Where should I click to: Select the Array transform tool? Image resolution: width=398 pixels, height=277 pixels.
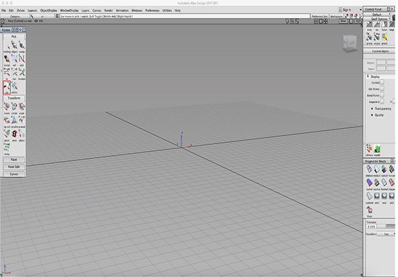[7, 149]
